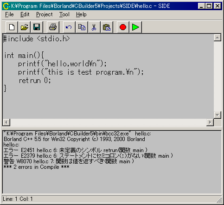Undo the last edit with the arrow icon

click(69, 27)
